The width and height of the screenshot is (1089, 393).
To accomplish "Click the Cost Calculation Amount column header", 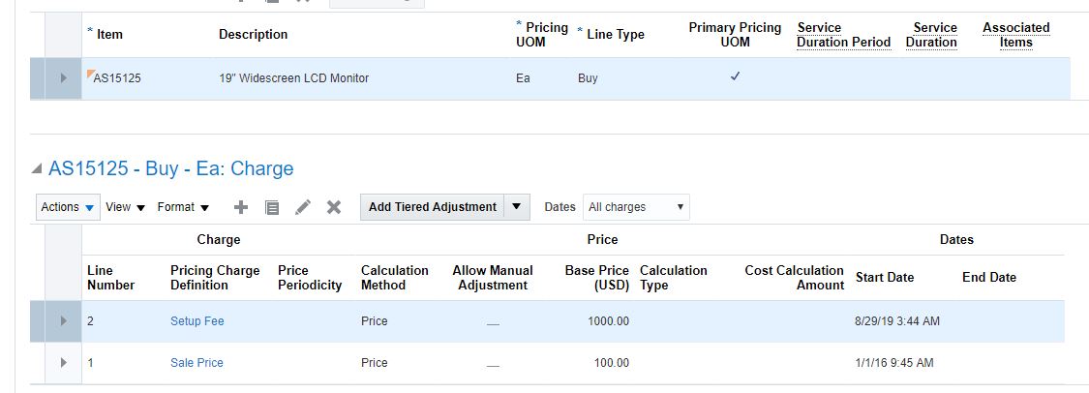I will click(794, 278).
